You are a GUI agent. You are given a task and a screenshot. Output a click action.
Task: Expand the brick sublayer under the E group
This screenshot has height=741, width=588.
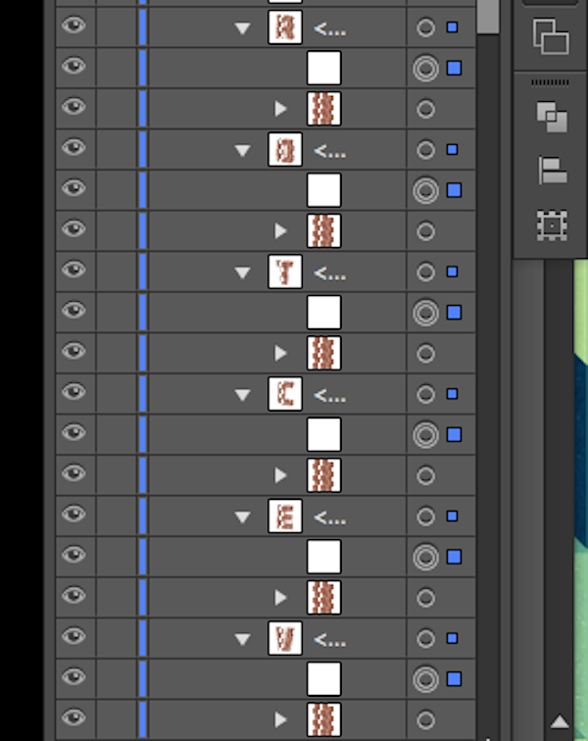(281, 597)
